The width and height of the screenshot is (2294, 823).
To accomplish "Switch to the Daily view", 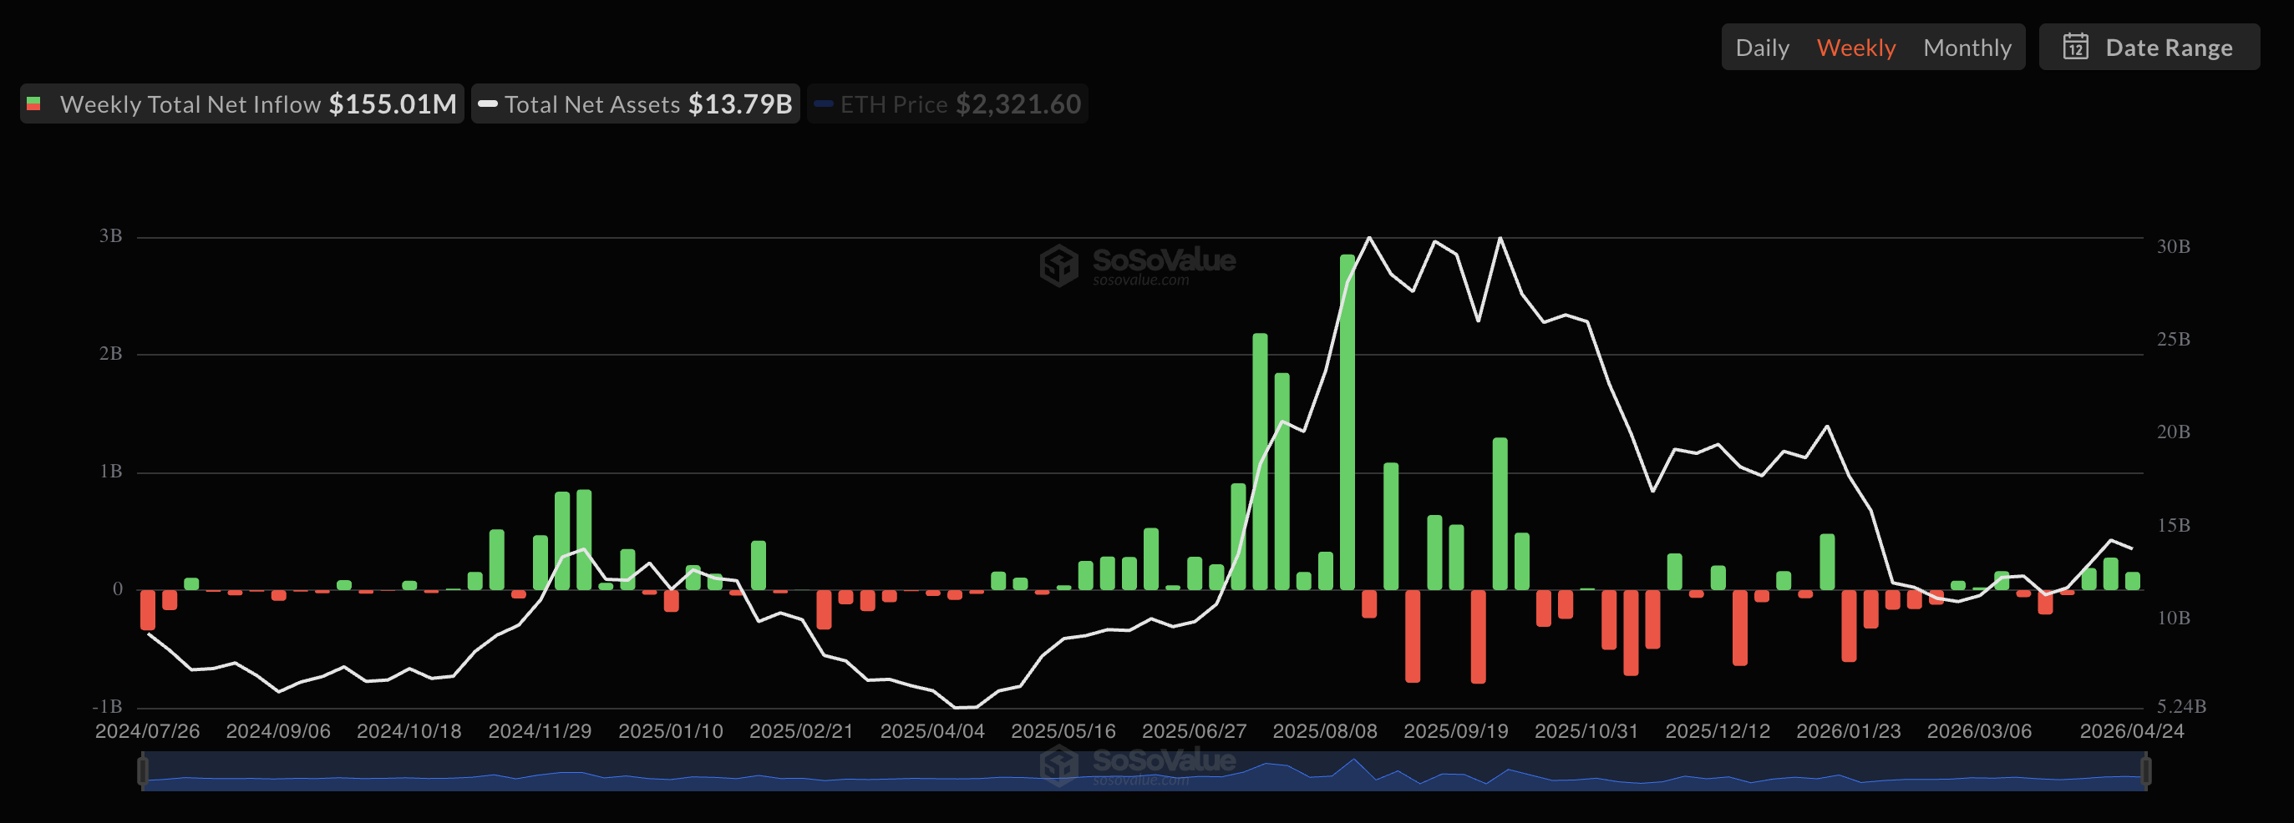I will click(1762, 47).
